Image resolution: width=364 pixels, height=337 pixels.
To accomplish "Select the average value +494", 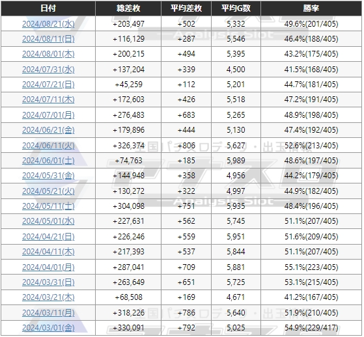I will point(186,54).
